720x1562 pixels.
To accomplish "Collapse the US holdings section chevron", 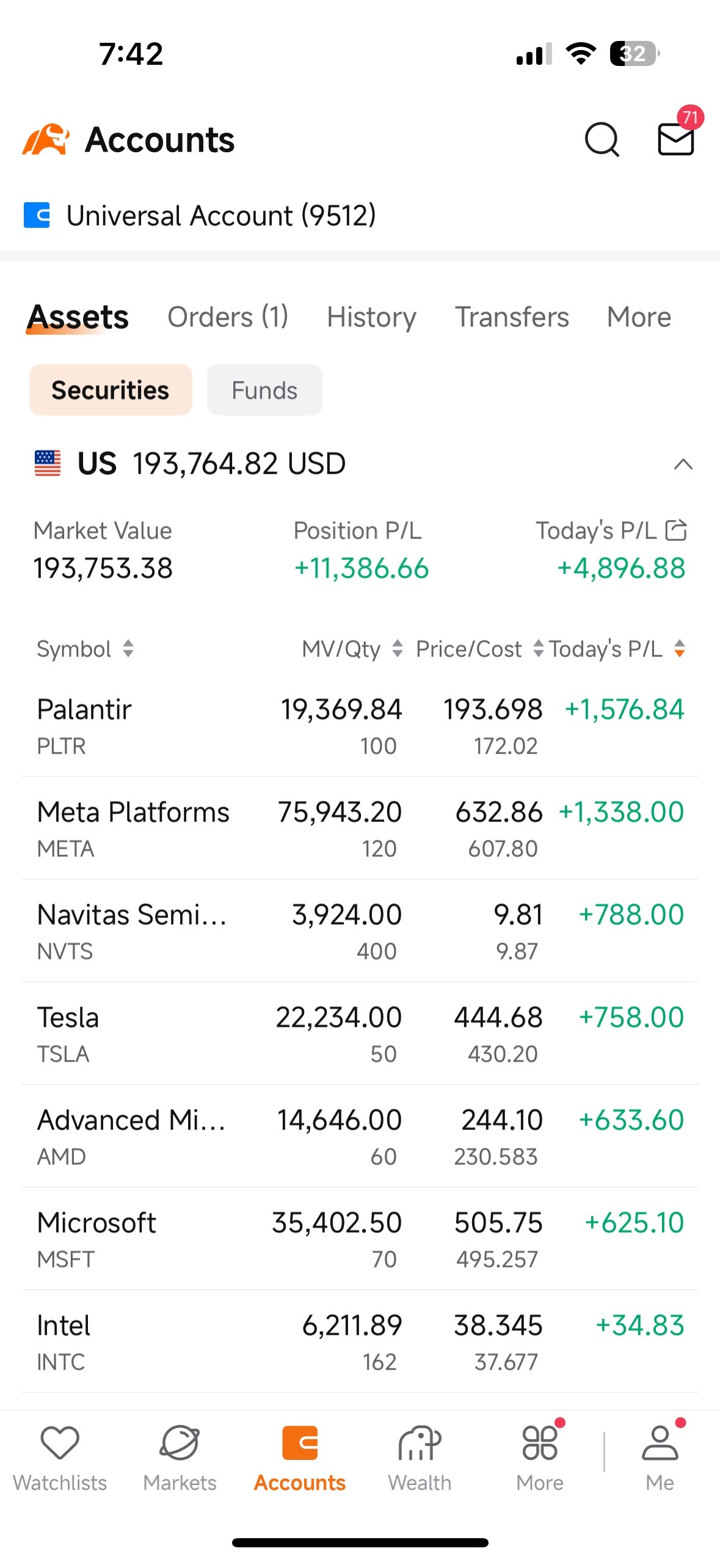I will click(683, 464).
